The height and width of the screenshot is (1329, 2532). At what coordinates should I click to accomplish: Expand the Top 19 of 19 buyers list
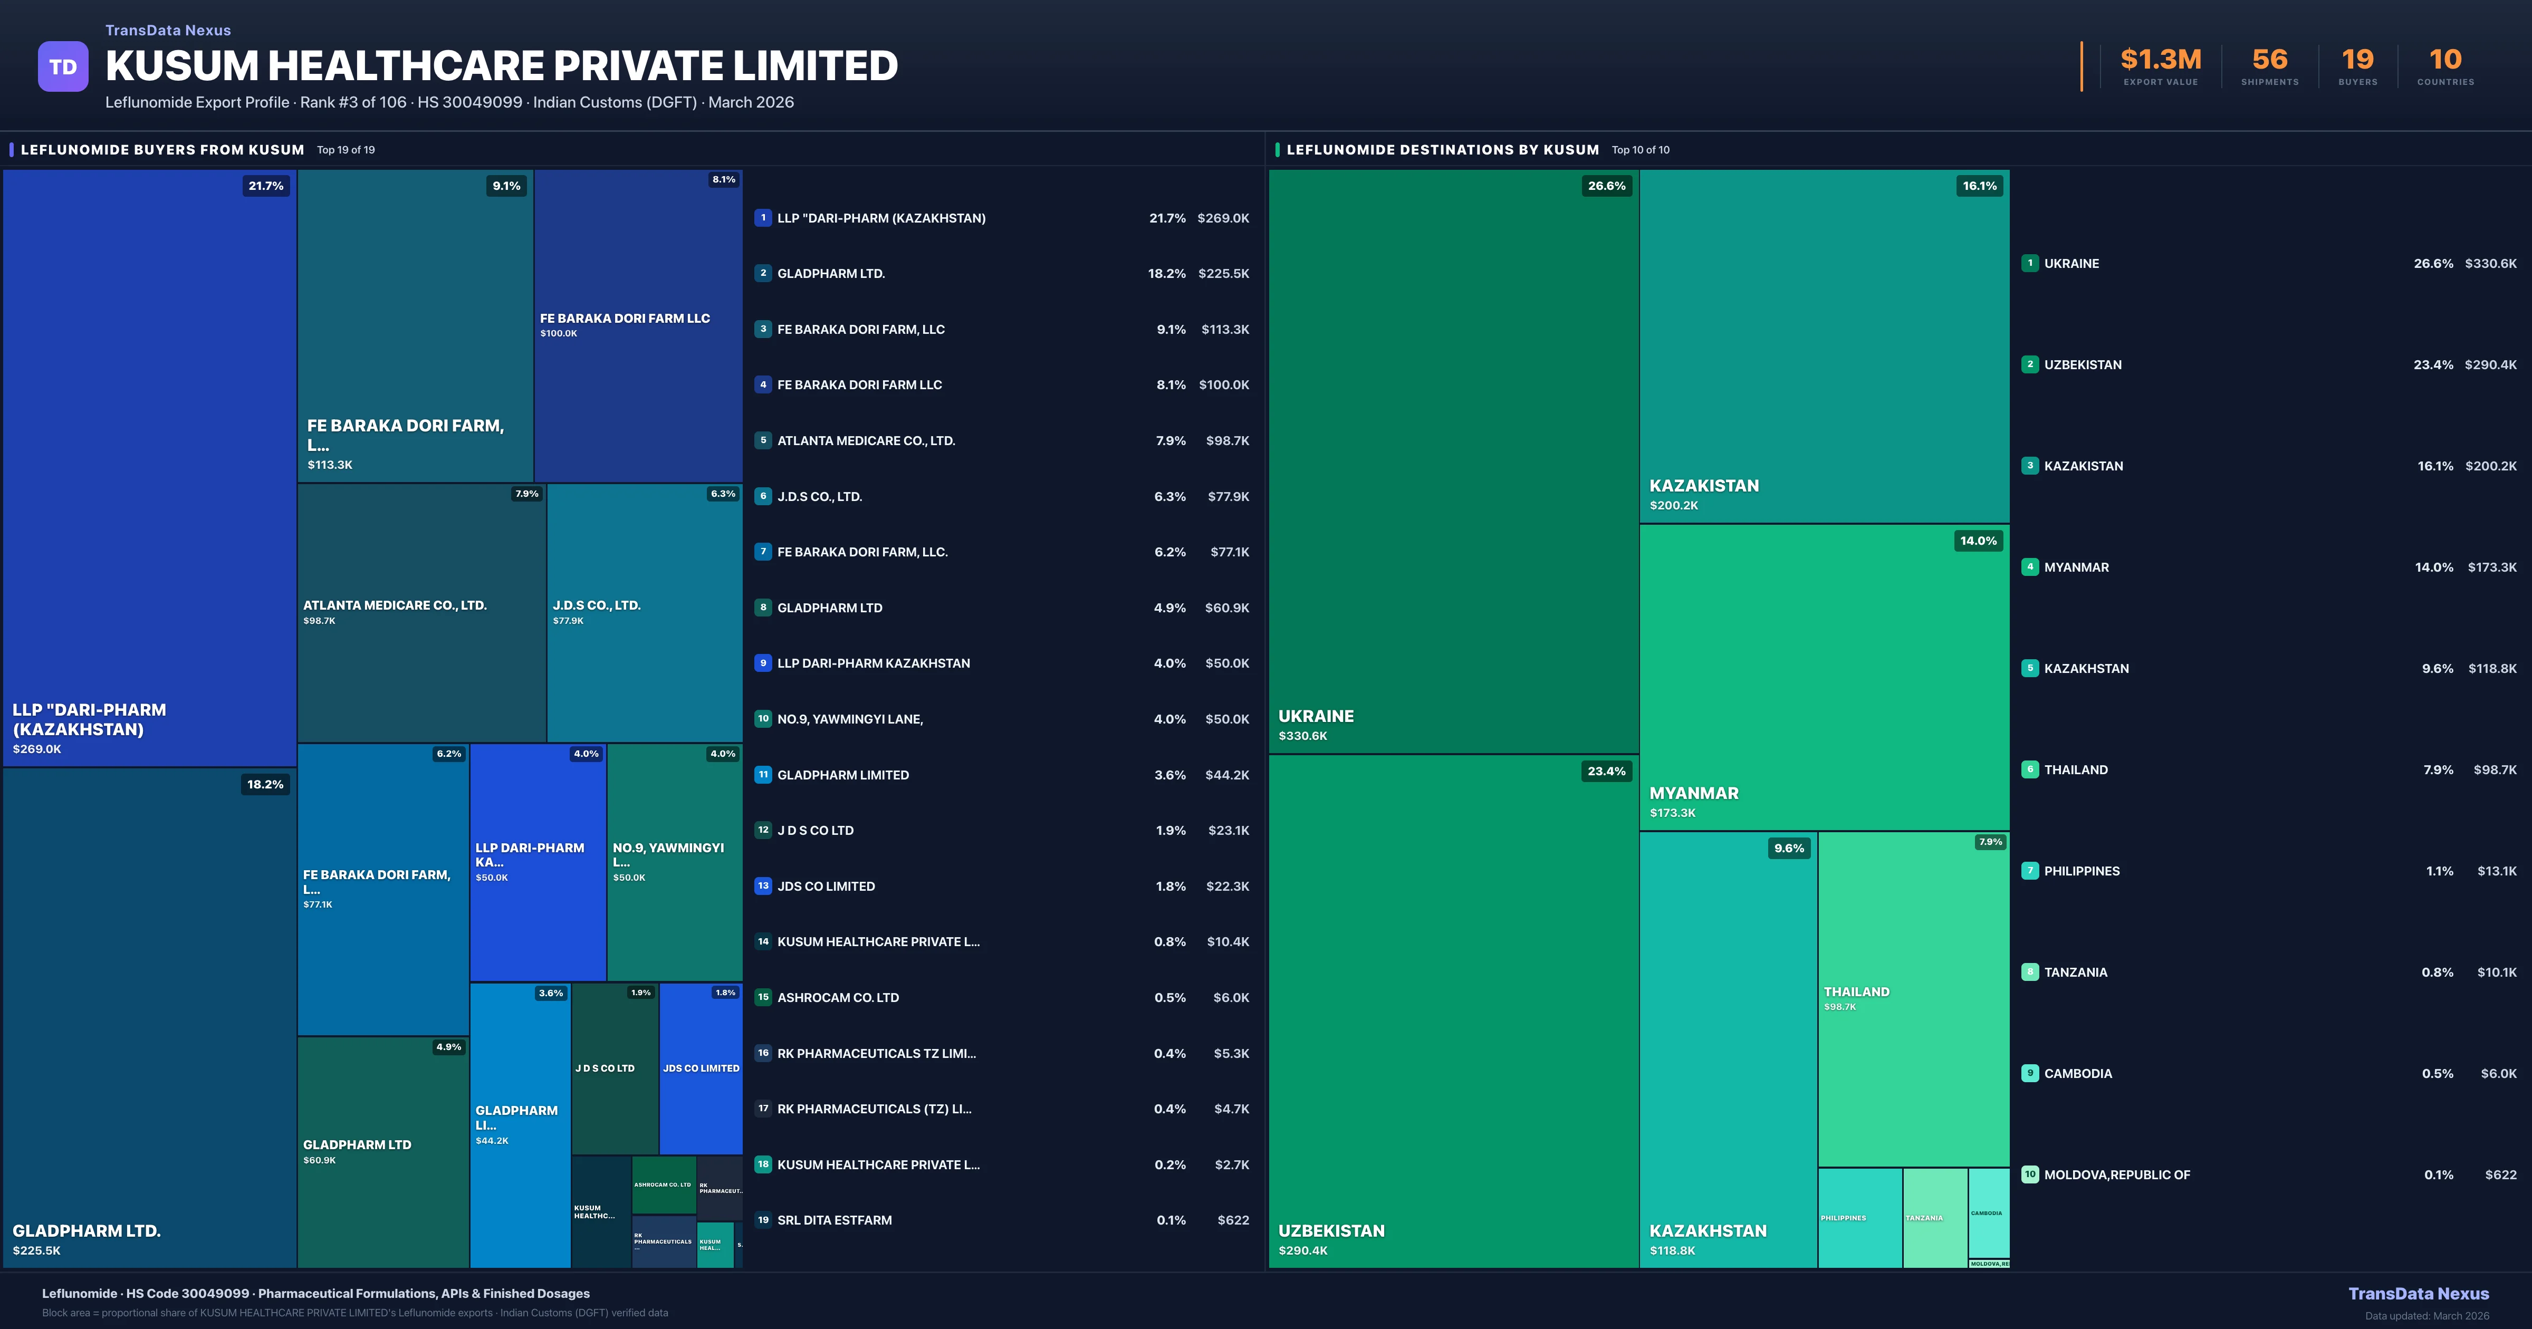point(344,149)
